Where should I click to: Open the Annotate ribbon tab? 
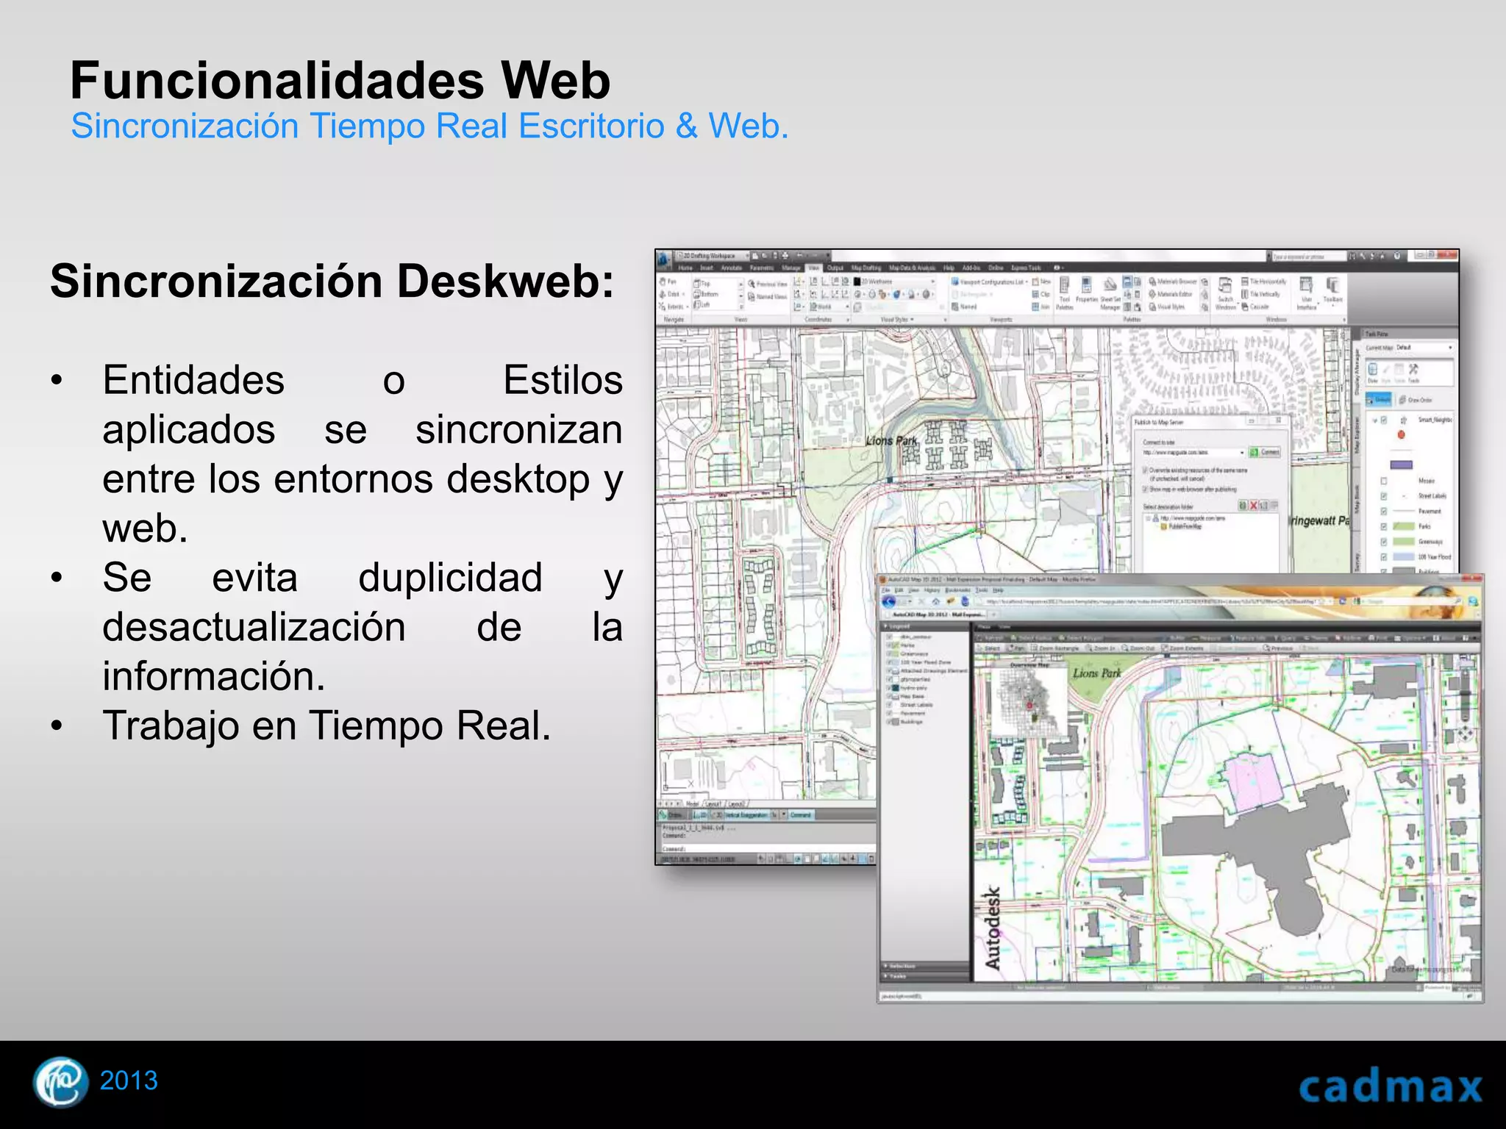[732, 268]
